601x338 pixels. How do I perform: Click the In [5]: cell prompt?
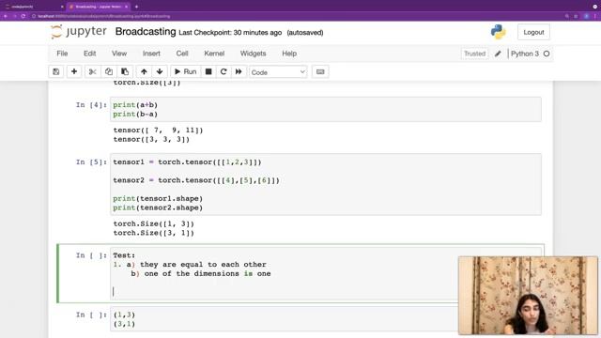tap(91, 162)
